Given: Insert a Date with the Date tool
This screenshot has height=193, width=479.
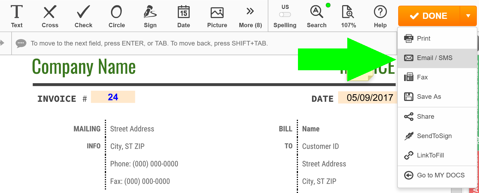Looking at the screenshot, I should [x=183, y=16].
